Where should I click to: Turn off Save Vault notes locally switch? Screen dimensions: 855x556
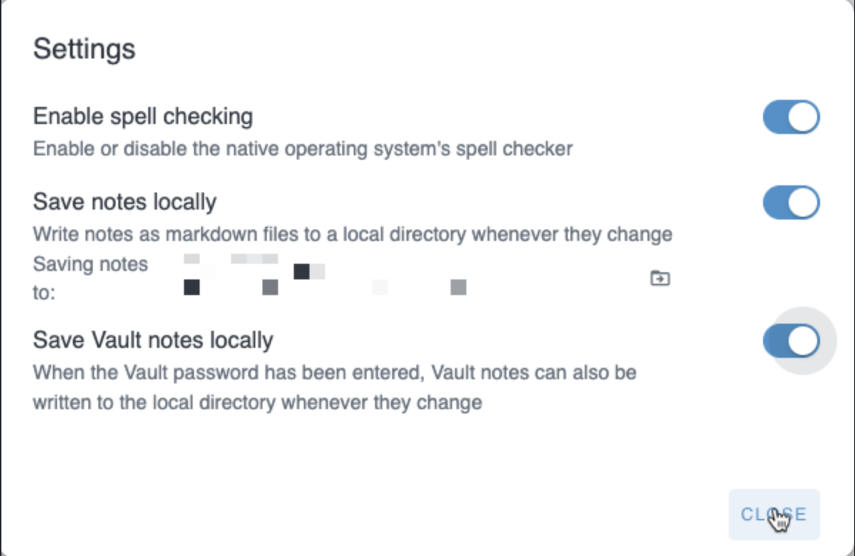click(791, 341)
